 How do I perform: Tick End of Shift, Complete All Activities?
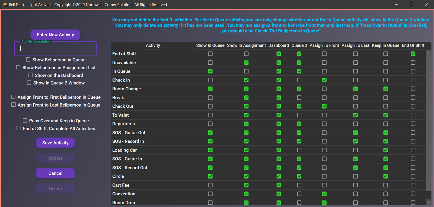tap(19, 128)
